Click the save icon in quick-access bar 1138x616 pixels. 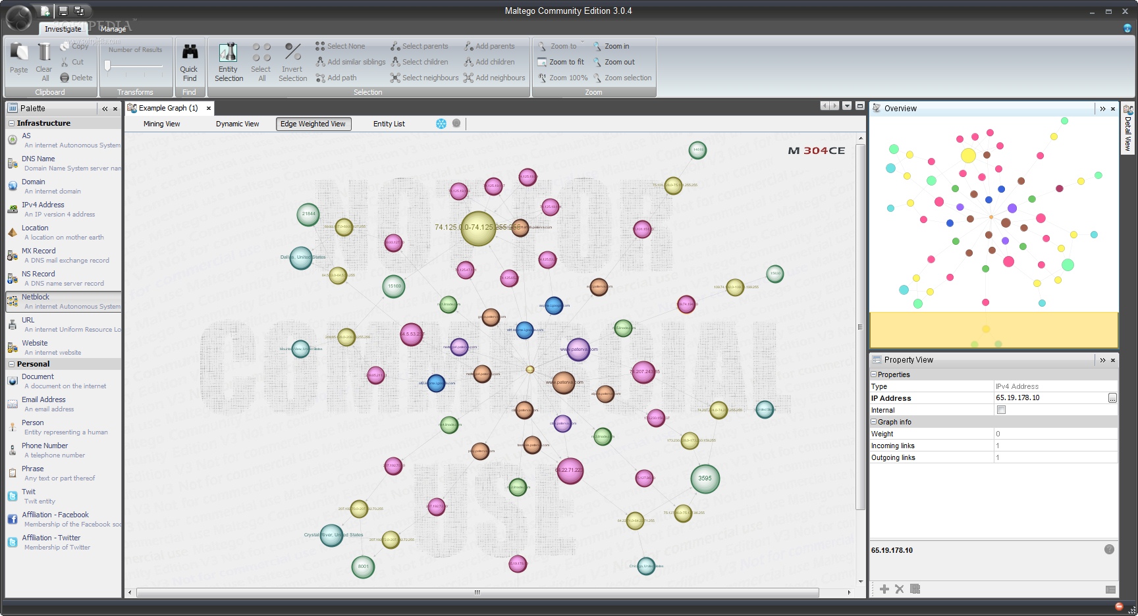click(x=63, y=11)
